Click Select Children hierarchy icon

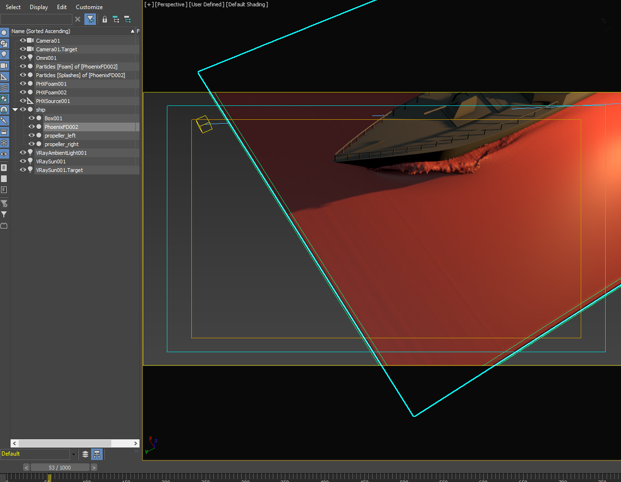pyautogui.click(x=116, y=19)
